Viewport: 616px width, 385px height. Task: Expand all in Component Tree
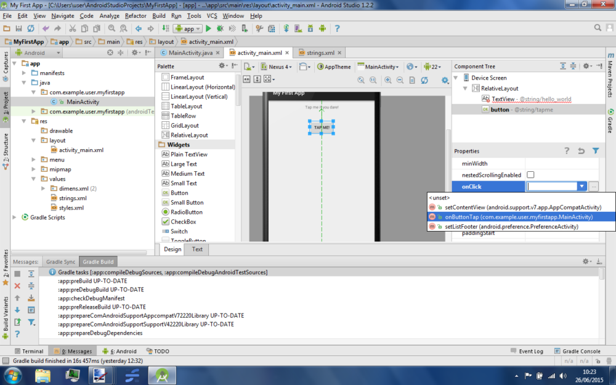click(563, 67)
